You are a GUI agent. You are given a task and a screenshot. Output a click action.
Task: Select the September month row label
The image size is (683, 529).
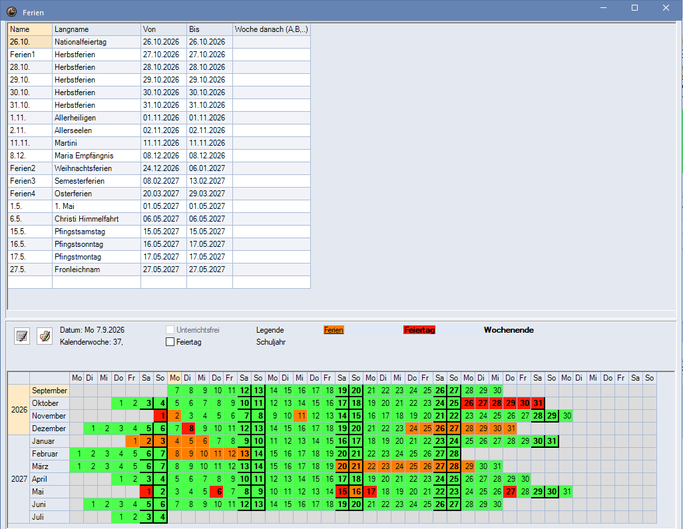(50, 391)
